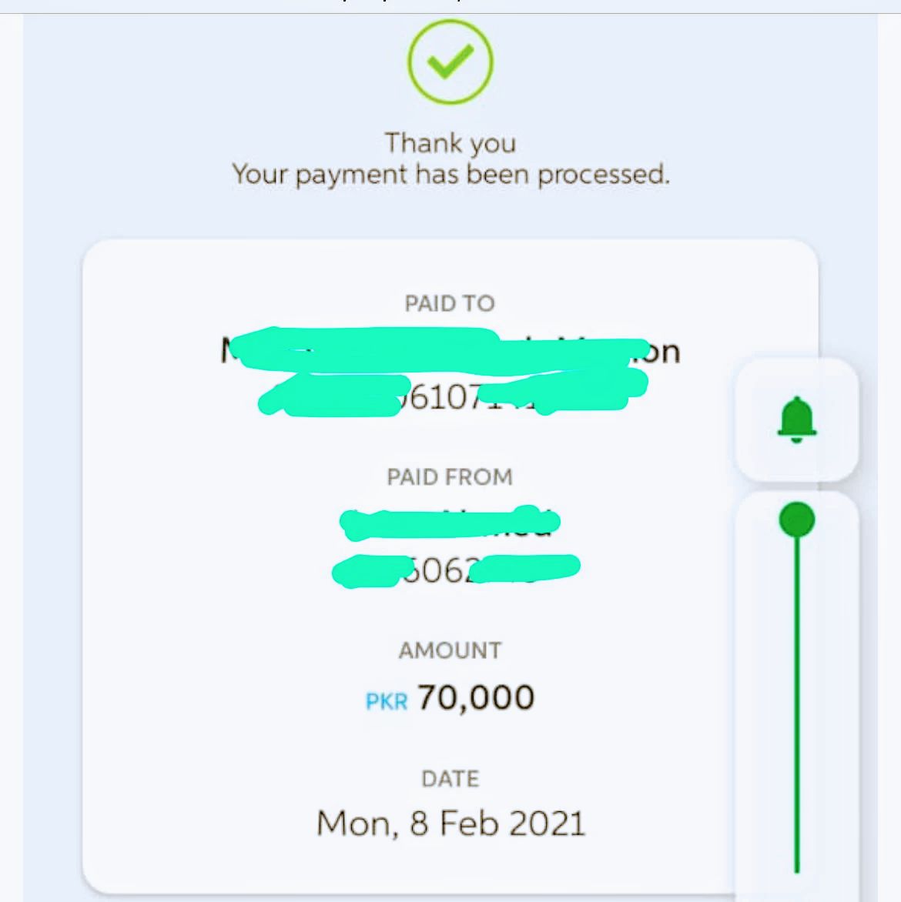901x902 pixels.
Task: Click the green checkmark success icon
Action: tap(450, 62)
